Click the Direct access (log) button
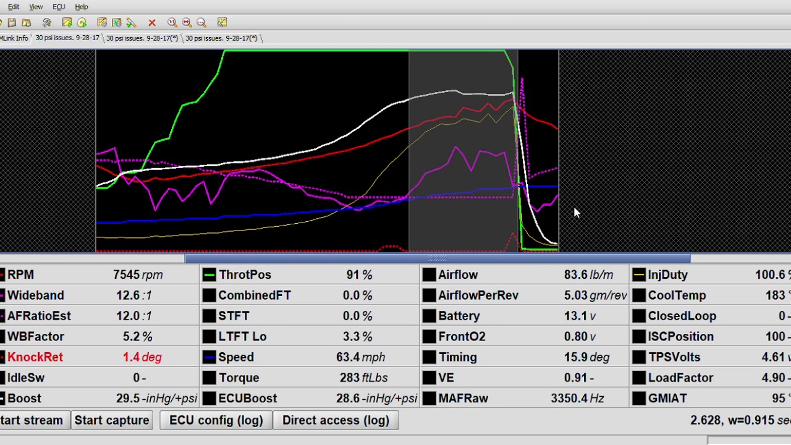 pyautogui.click(x=336, y=420)
